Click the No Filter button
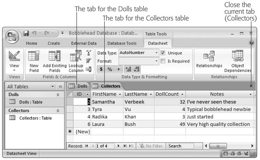260x160 pixels. click(151, 146)
